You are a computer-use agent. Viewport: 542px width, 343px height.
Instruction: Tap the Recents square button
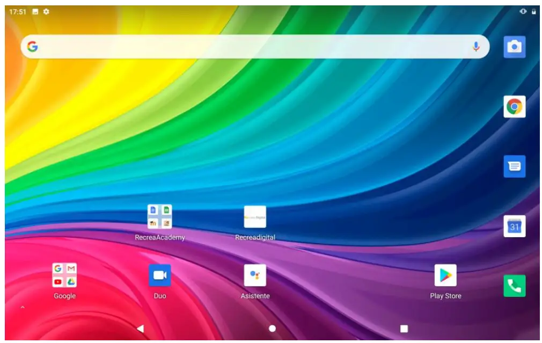click(404, 329)
